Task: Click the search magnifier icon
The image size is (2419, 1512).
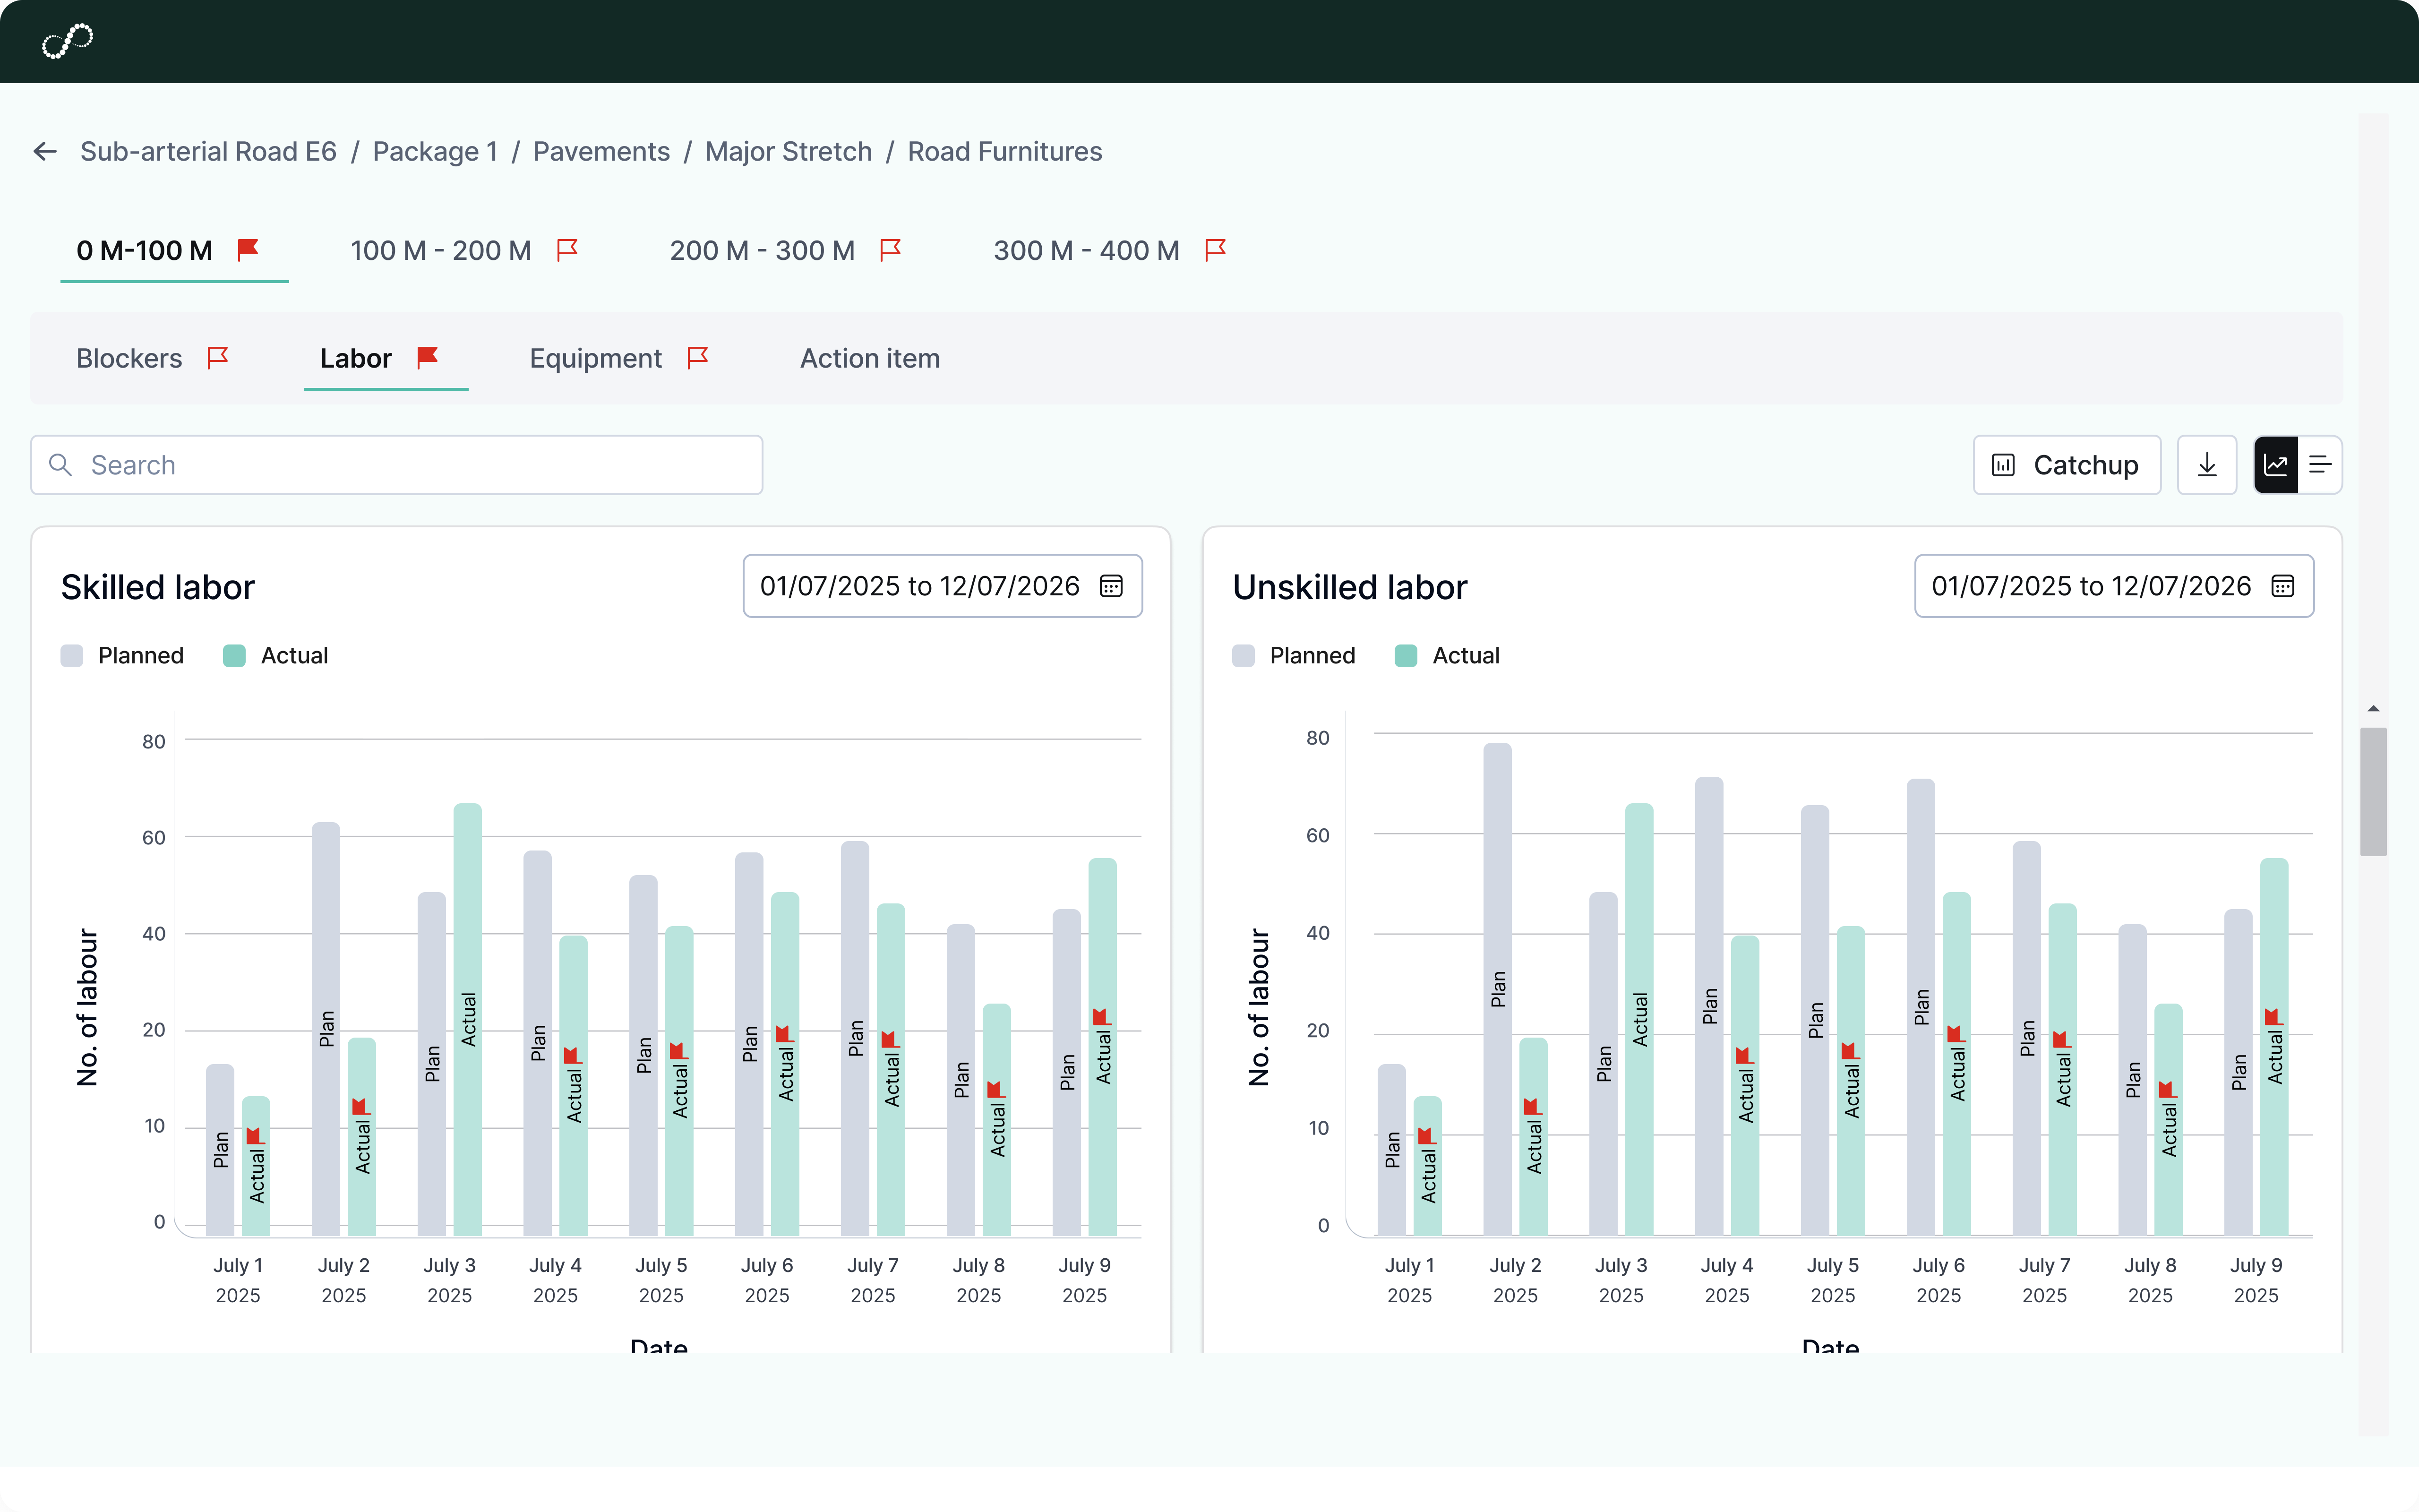Action: tap(60, 464)
